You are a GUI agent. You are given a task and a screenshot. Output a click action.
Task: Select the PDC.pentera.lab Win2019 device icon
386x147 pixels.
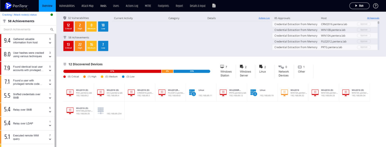click(x=70, y=93)
